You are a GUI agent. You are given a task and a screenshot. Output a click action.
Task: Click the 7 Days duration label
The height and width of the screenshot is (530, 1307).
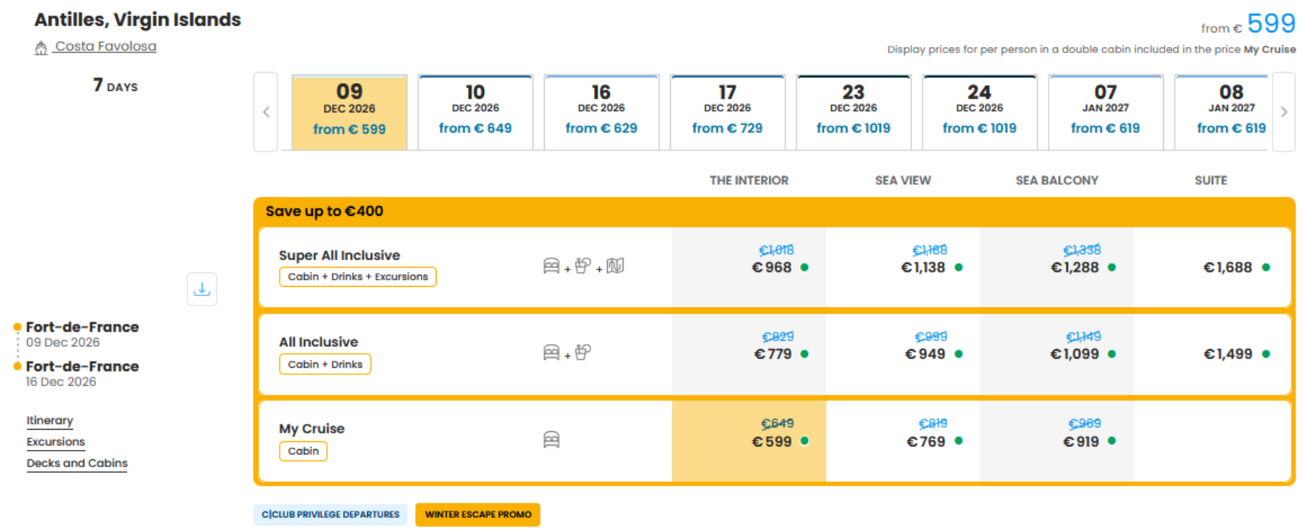tap(115, 85)
